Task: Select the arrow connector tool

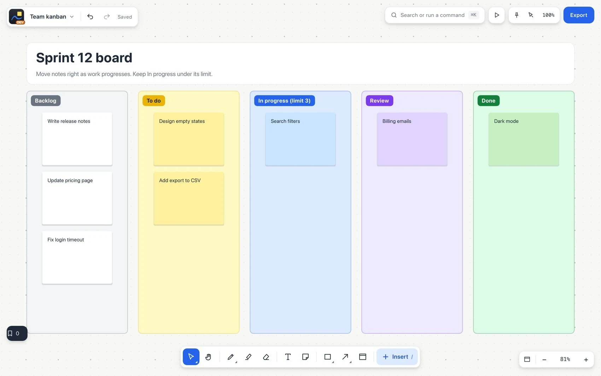Action: (345, 357)
